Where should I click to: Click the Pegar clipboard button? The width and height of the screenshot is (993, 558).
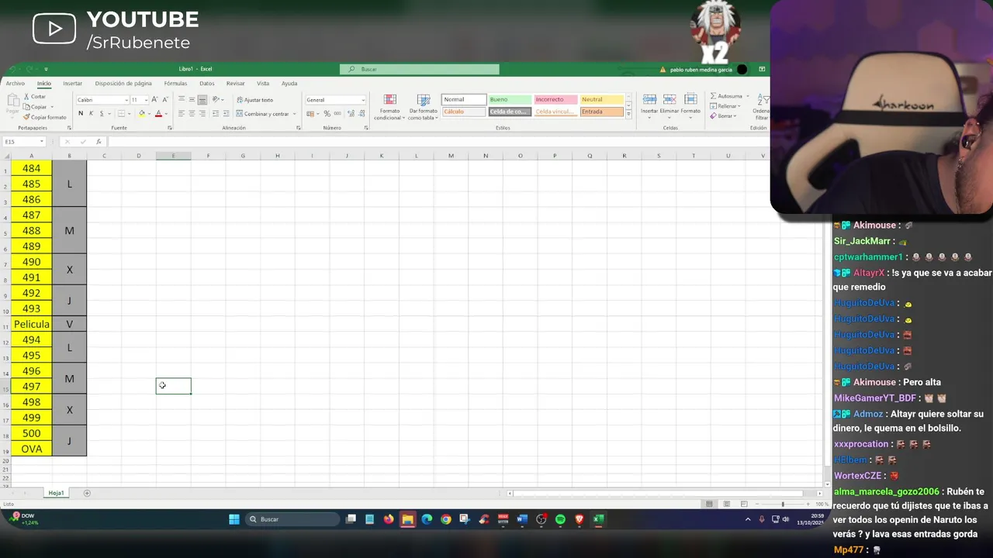(x=12, y=105)
